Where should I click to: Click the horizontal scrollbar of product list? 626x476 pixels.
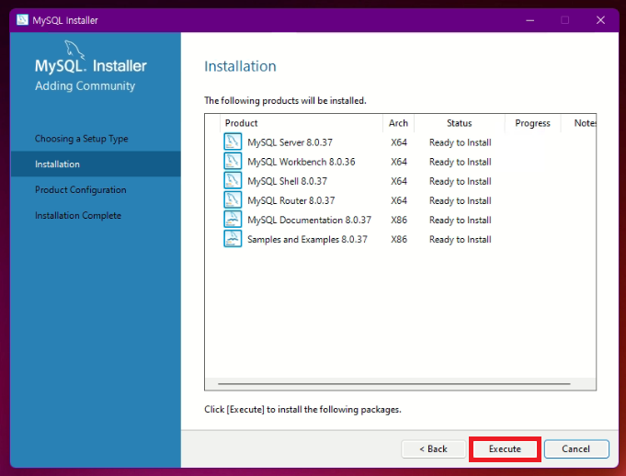pos(394,383)
